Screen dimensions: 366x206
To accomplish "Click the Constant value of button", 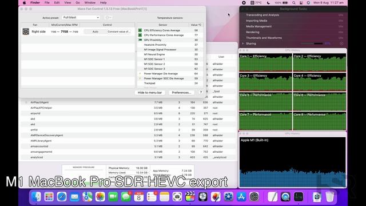I will 119,31.
